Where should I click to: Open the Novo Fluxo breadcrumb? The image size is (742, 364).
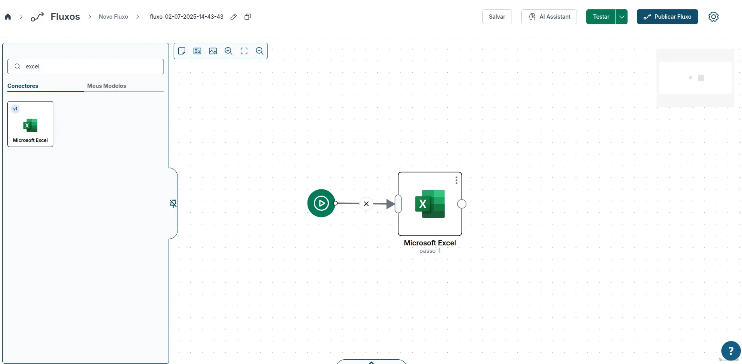113,17
